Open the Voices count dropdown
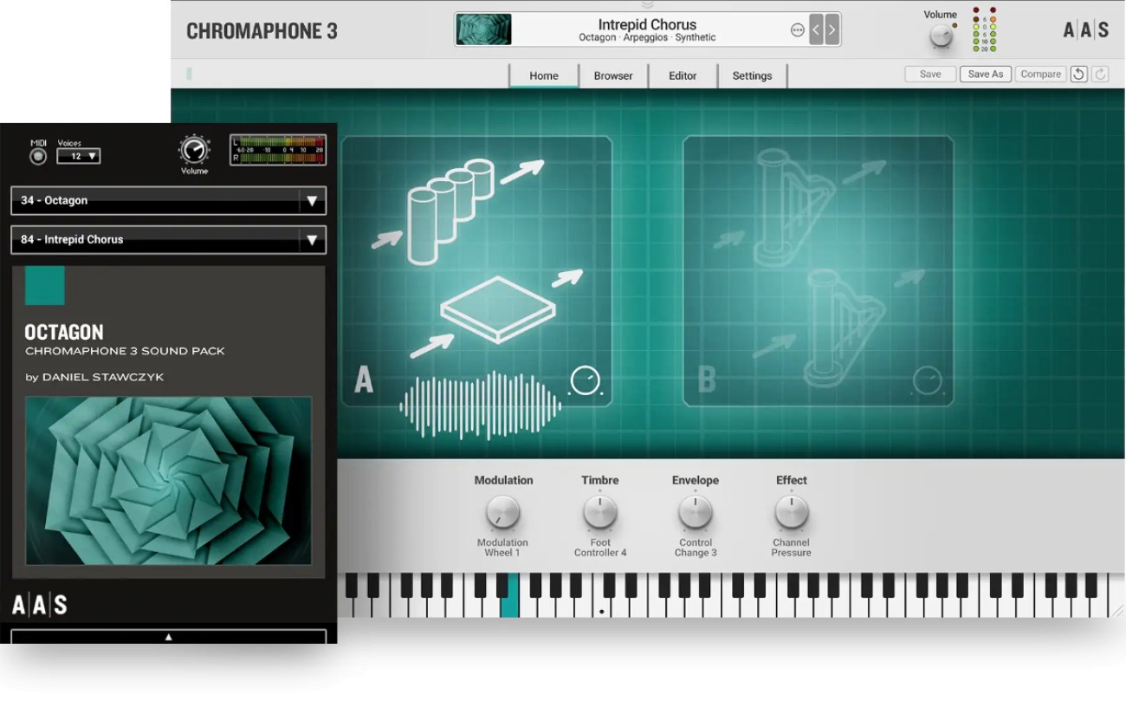The width and height of the screenshot is (1126, 701). 79,156
